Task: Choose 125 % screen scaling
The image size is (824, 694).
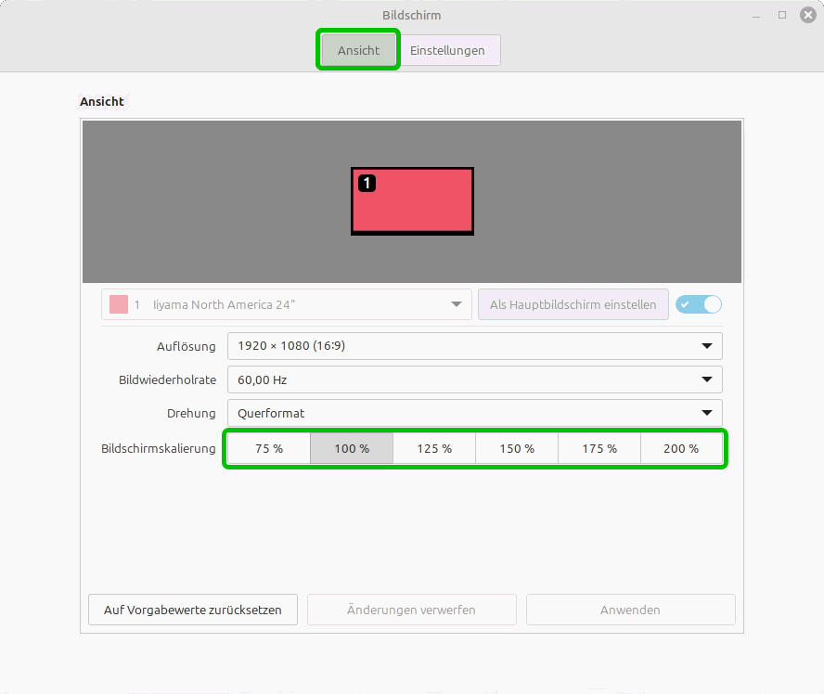Action: coord(434,448)
